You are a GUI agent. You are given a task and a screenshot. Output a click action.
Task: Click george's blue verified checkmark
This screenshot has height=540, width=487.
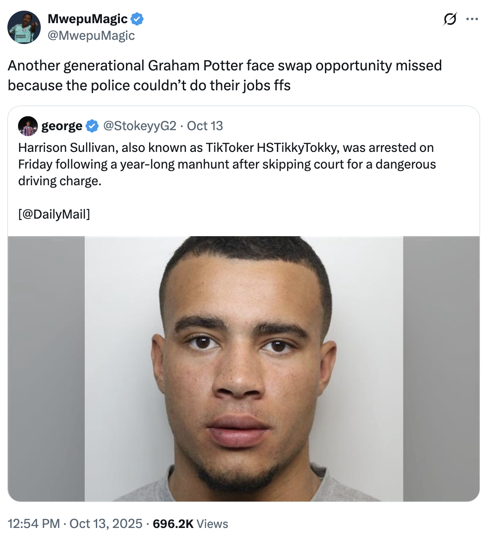coord(93,126)
